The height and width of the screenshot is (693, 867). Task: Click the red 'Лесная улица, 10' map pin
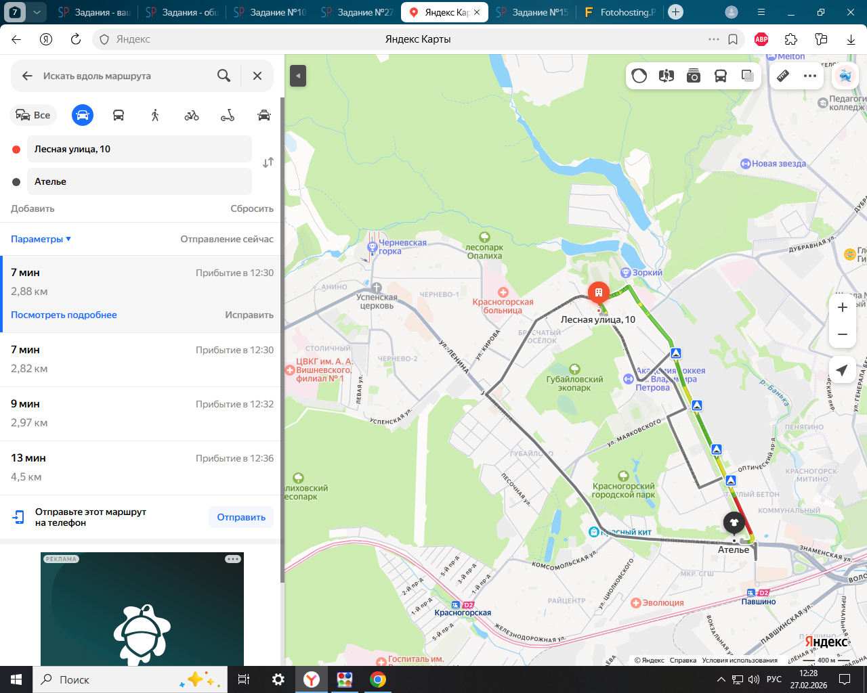click(598, 293)
